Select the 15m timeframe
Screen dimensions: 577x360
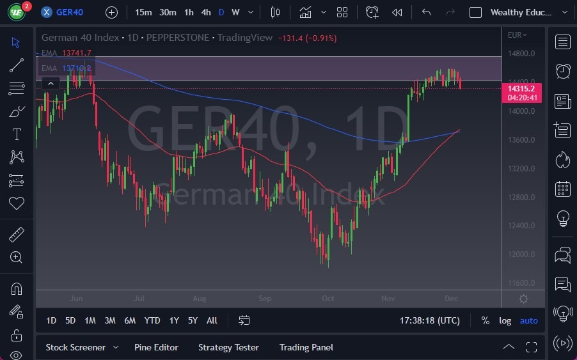pos(143,13)
